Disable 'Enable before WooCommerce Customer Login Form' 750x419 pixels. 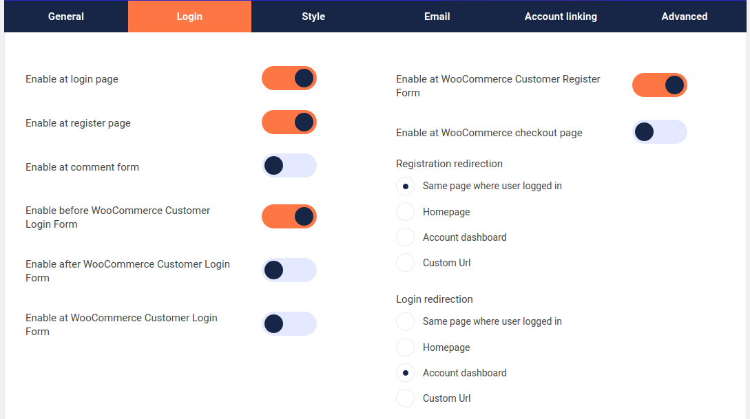289,216
